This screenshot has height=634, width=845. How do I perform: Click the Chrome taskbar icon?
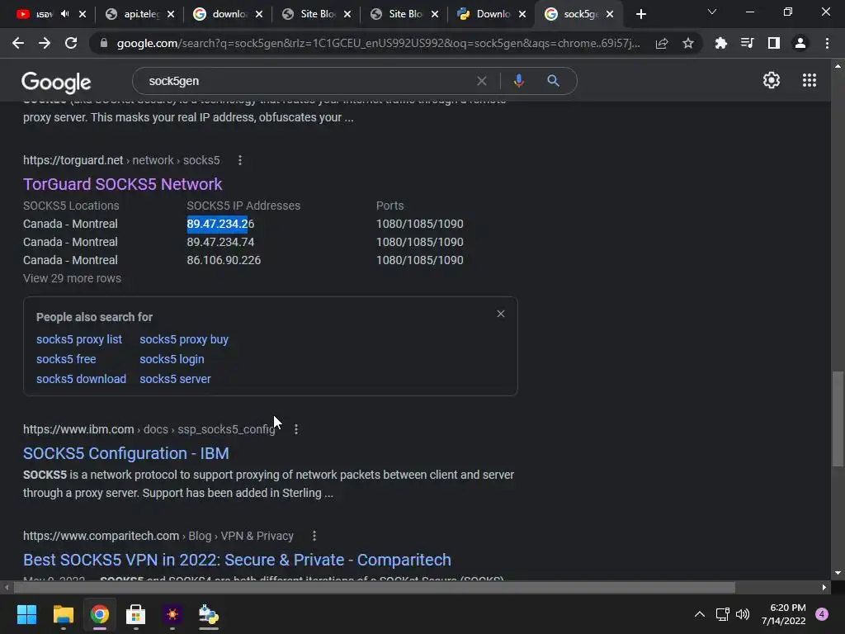tap(100, 614)
